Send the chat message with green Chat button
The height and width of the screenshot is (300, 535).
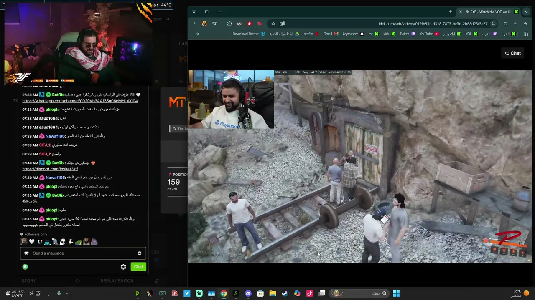[138, 267]
